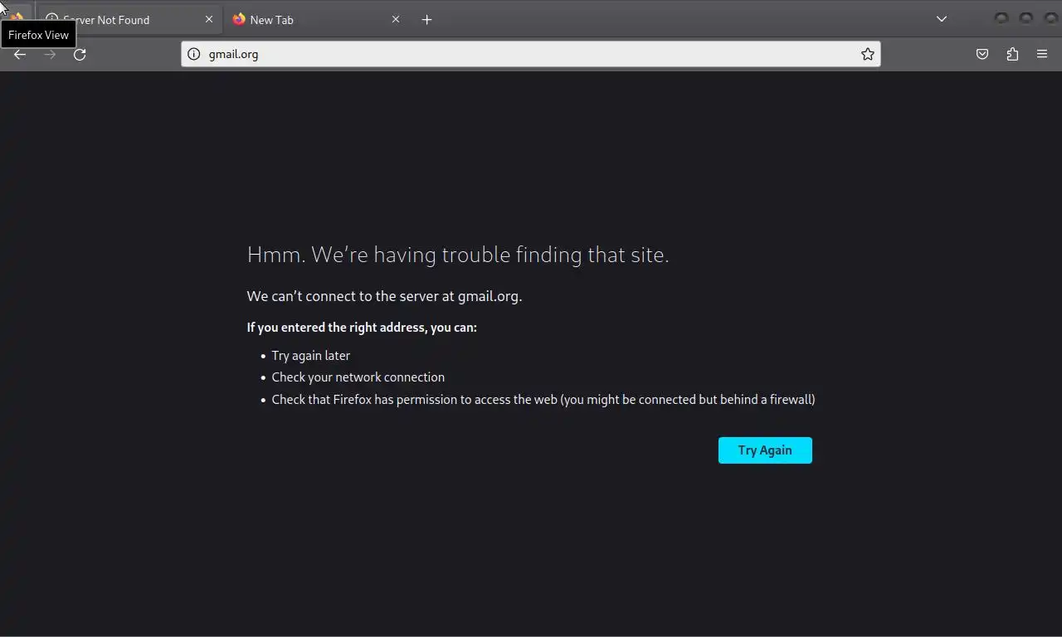Save page to Pocket
This screenshot has width=1062, height=637.
click(x=982, y=54)
